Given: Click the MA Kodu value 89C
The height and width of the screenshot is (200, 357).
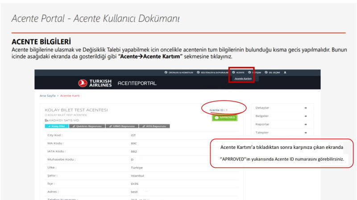Looking at the screenshot, I should tap(133, 144).
